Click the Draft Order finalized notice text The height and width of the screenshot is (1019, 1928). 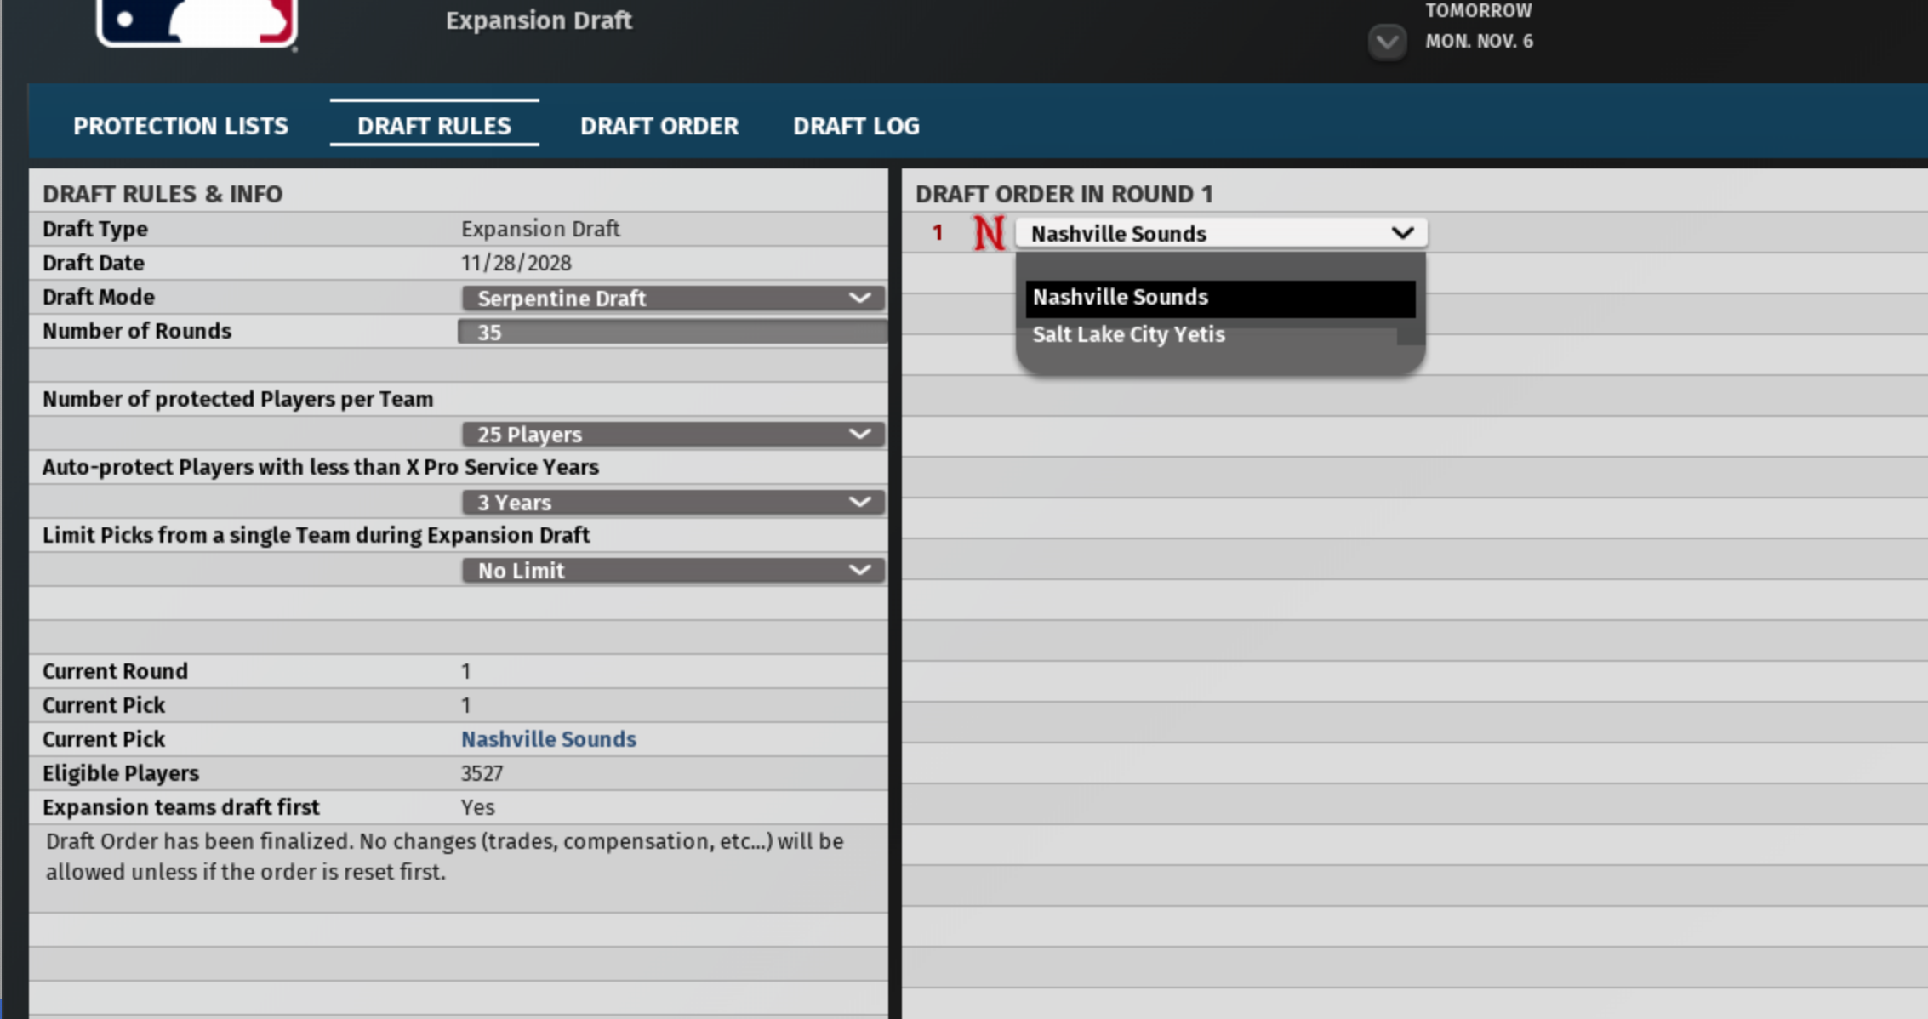445,857
